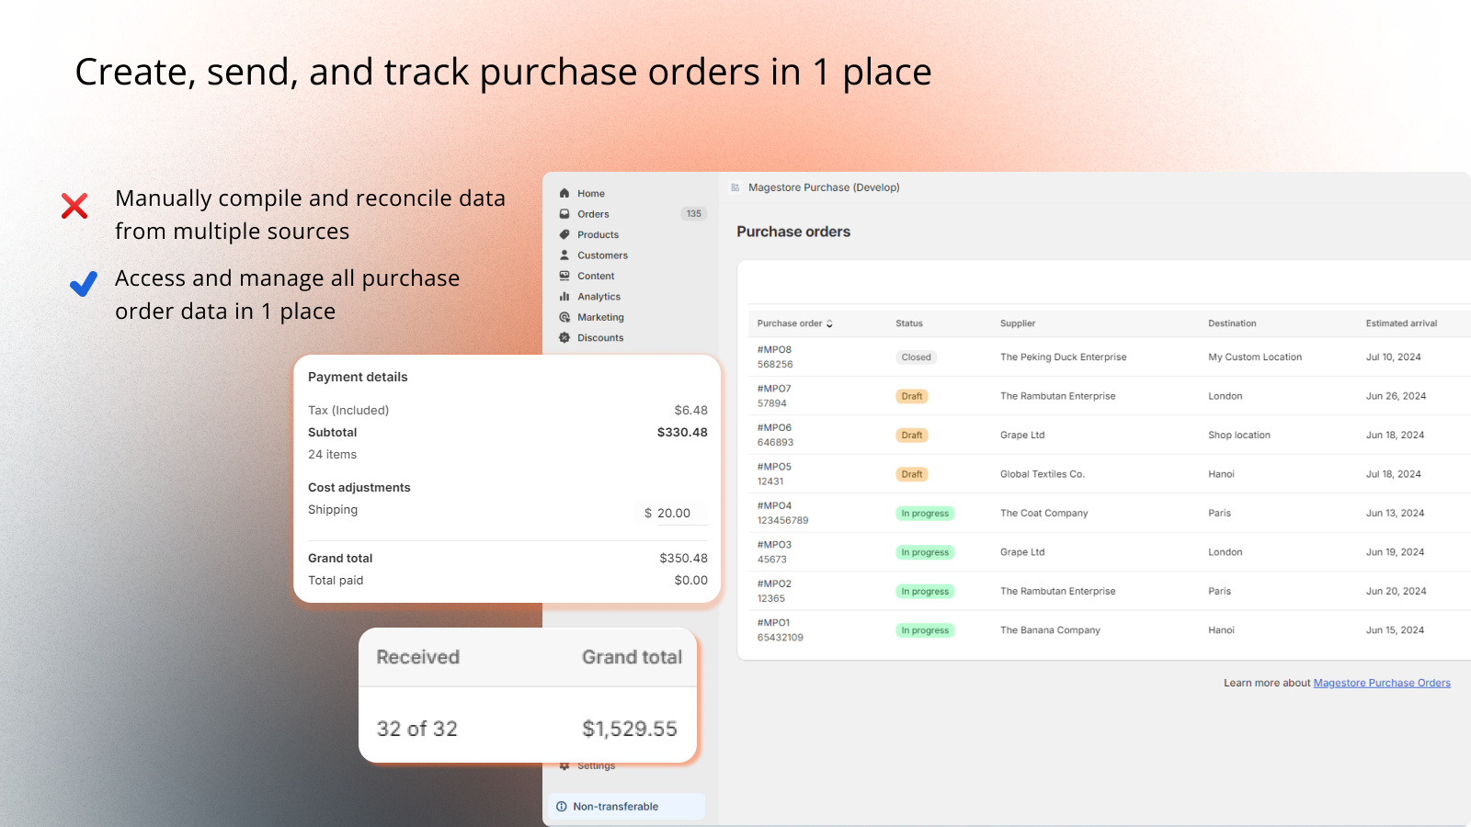Click the In progress badge on #MPO4
This screenshot has height=827, width=1471.
(x=925, y=514)
